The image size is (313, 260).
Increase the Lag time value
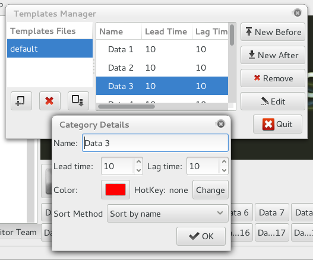point(224,161)
